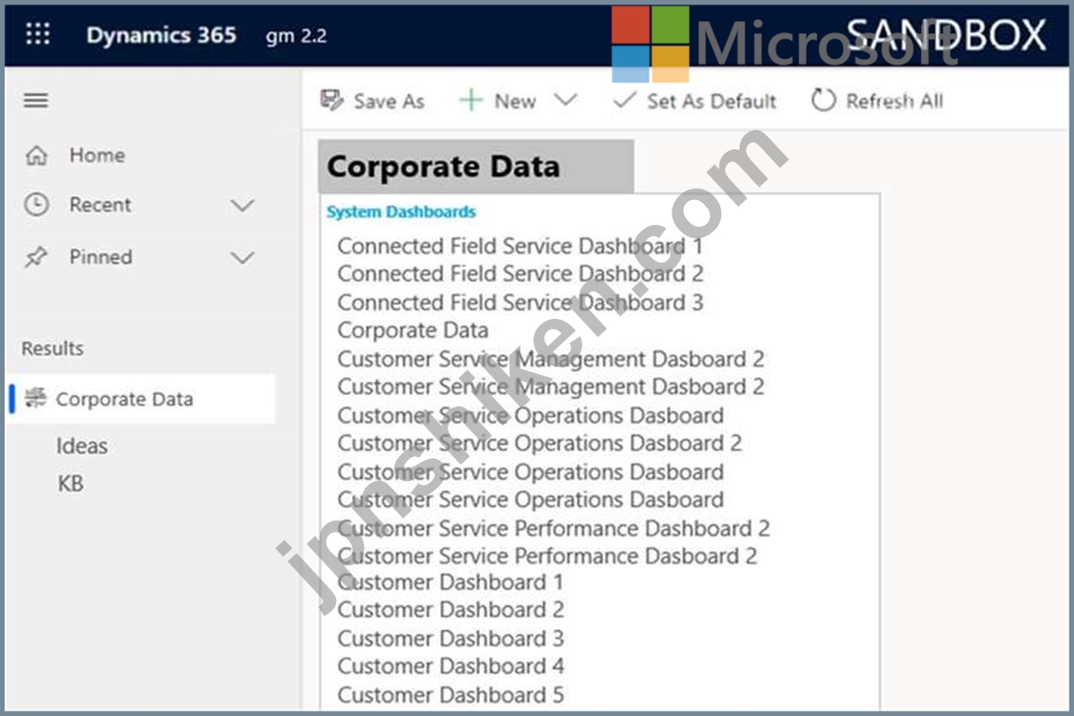Click the Pinned pushpin icon
The height and width of the screenshot is (716, 1074).
(36, 257)
